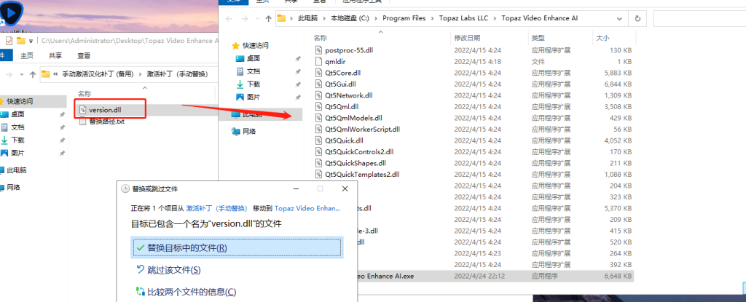Sort by 类型 column header
This screenshot has height=302, width=746.
coord(538,38)
